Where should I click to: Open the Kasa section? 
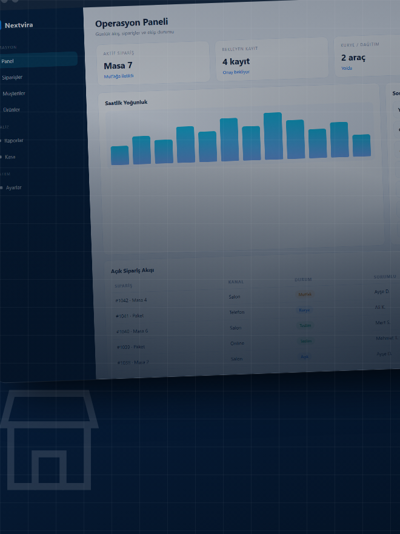tap(10, 157)
